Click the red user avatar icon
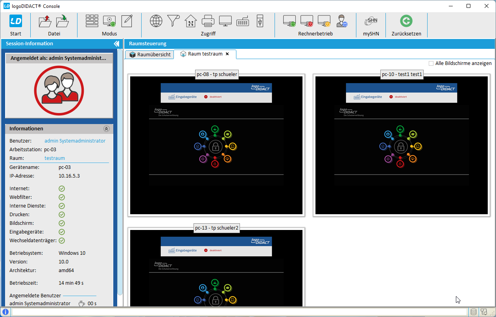This screenshot has height=317, width=496. tap(59, 90)
